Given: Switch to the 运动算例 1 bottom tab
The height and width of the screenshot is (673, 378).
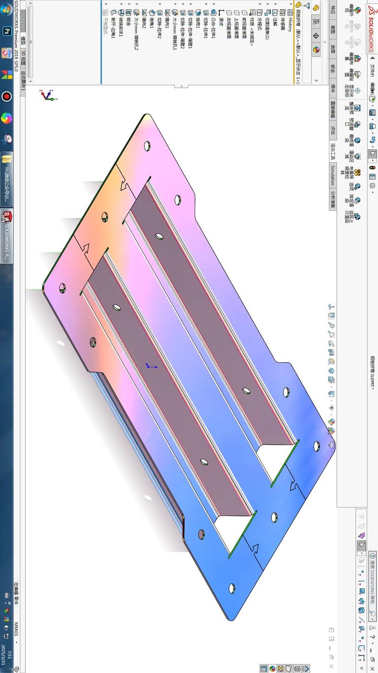Looking at the screenshot, I should click(x=24, y=83).
